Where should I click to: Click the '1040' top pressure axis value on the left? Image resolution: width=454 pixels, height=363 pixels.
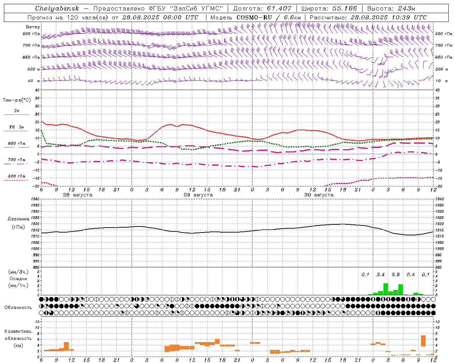coord(35,199)
